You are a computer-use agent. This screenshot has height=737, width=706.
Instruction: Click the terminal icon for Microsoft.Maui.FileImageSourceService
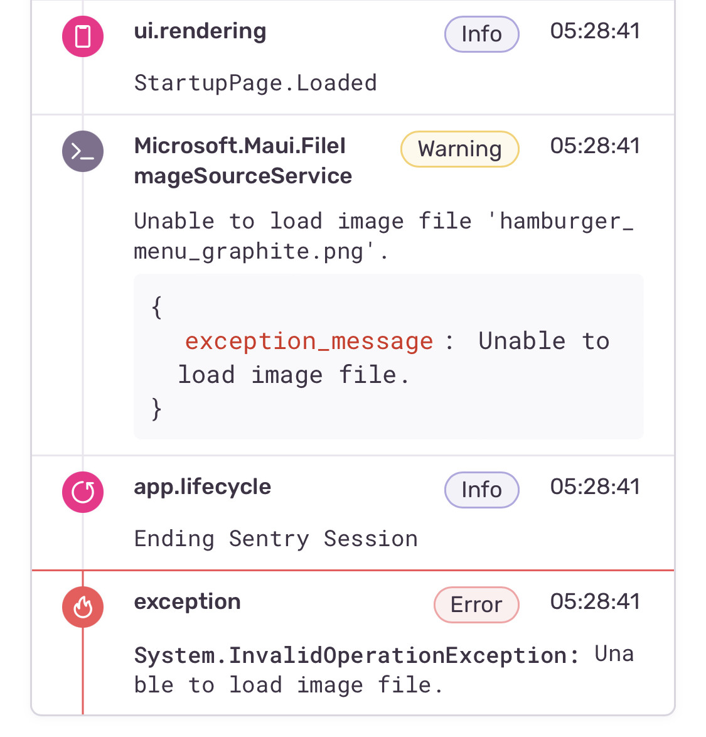[83, 151]
